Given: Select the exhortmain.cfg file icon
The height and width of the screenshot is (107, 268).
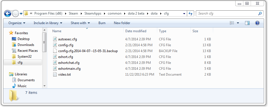Looking at the screenshot, I should coord(55,68).
